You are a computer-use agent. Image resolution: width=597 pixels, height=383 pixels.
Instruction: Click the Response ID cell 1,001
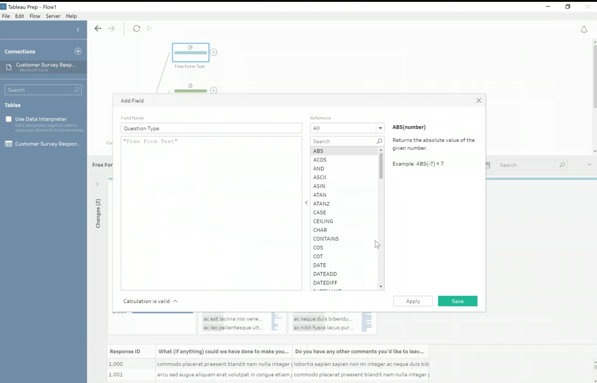[131, 375]
